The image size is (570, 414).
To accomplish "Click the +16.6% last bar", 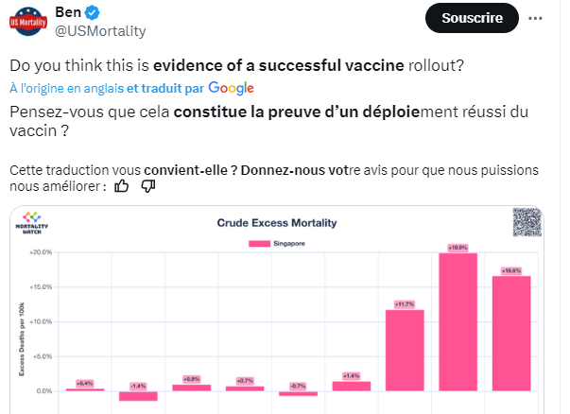I will [x=511, y=333].
